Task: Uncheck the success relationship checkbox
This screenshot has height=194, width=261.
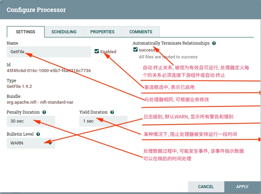Action: [135, 49]
